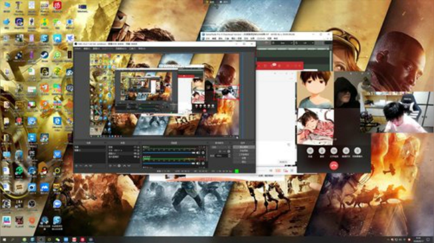Screen dimensions: 434x243
Task: Click the OBS icon in the Windows taskbar
Action: pyautogui.click(x=41, y=239)
